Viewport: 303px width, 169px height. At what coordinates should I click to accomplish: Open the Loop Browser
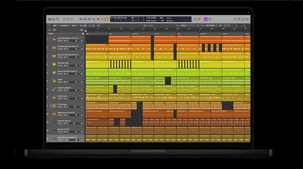[243, 19]
